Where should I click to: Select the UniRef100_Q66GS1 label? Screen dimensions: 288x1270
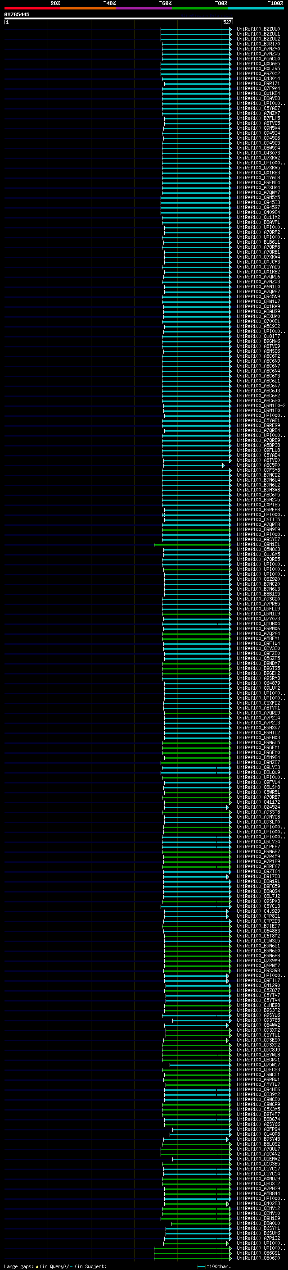click(x=258, y=1253)
